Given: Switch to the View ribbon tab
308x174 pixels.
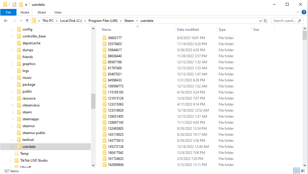Looking at the screenshot, I should pyautogui.click(x=58, y=12).
